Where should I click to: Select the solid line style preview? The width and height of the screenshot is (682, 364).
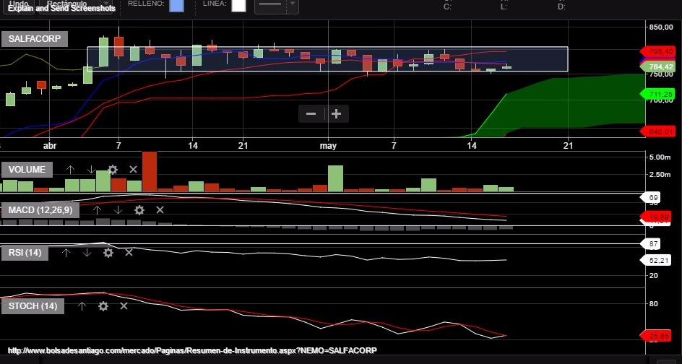point(271,5)
